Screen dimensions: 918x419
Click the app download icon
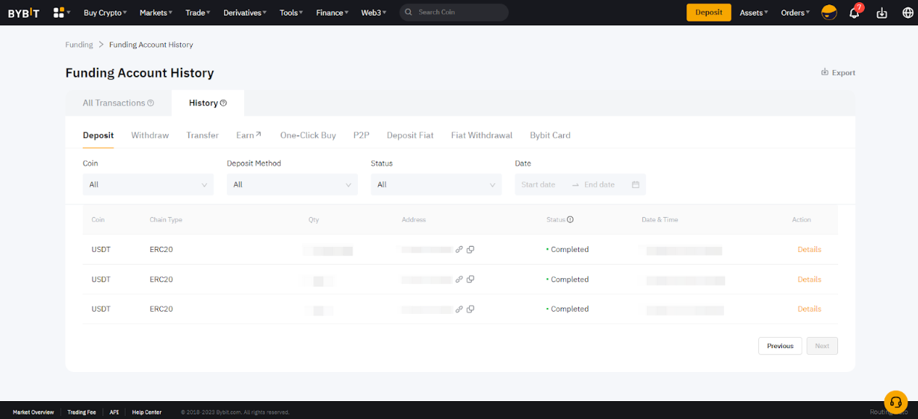881,13
